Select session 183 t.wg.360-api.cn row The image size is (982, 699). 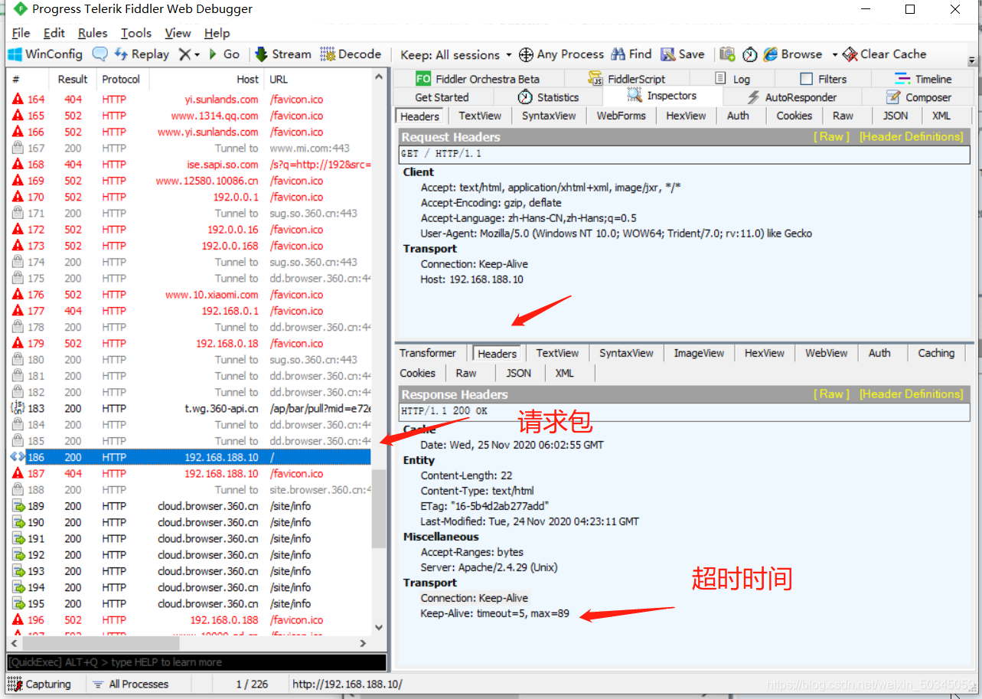pyautogui.click(x=190, y=408)
